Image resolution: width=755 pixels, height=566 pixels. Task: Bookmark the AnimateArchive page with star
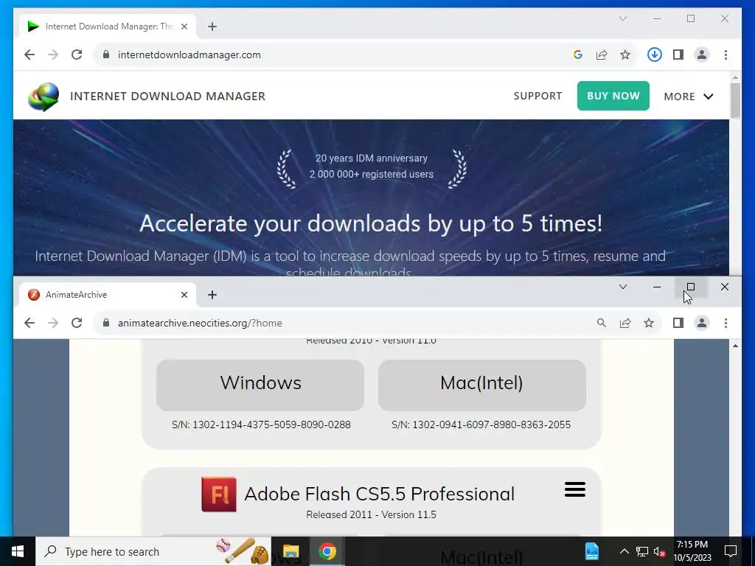click(x=649, y=323)
